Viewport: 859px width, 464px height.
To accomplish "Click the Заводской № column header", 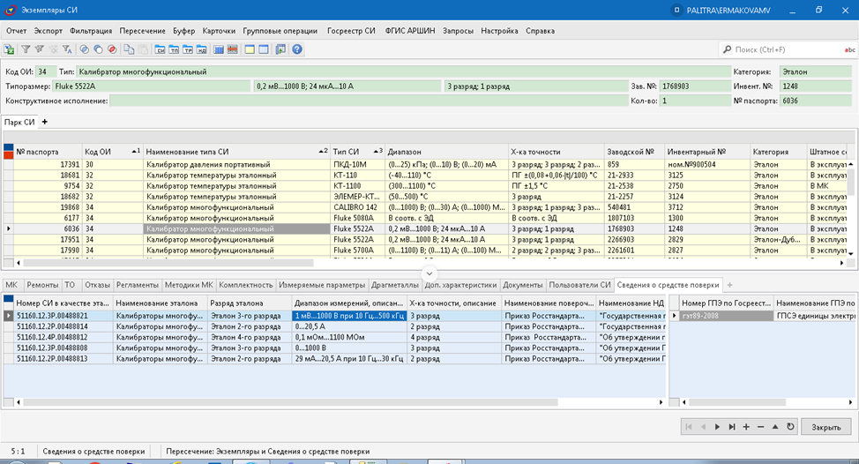I will pos(634,152).
